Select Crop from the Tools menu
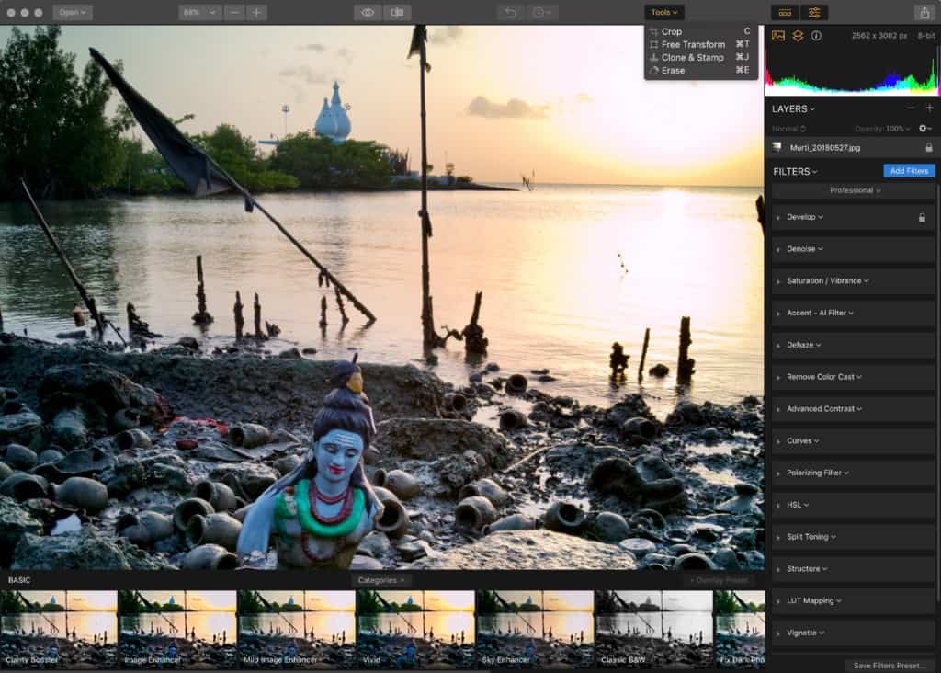The height and width of the screenshot is (673, 941). click(672, 31)
